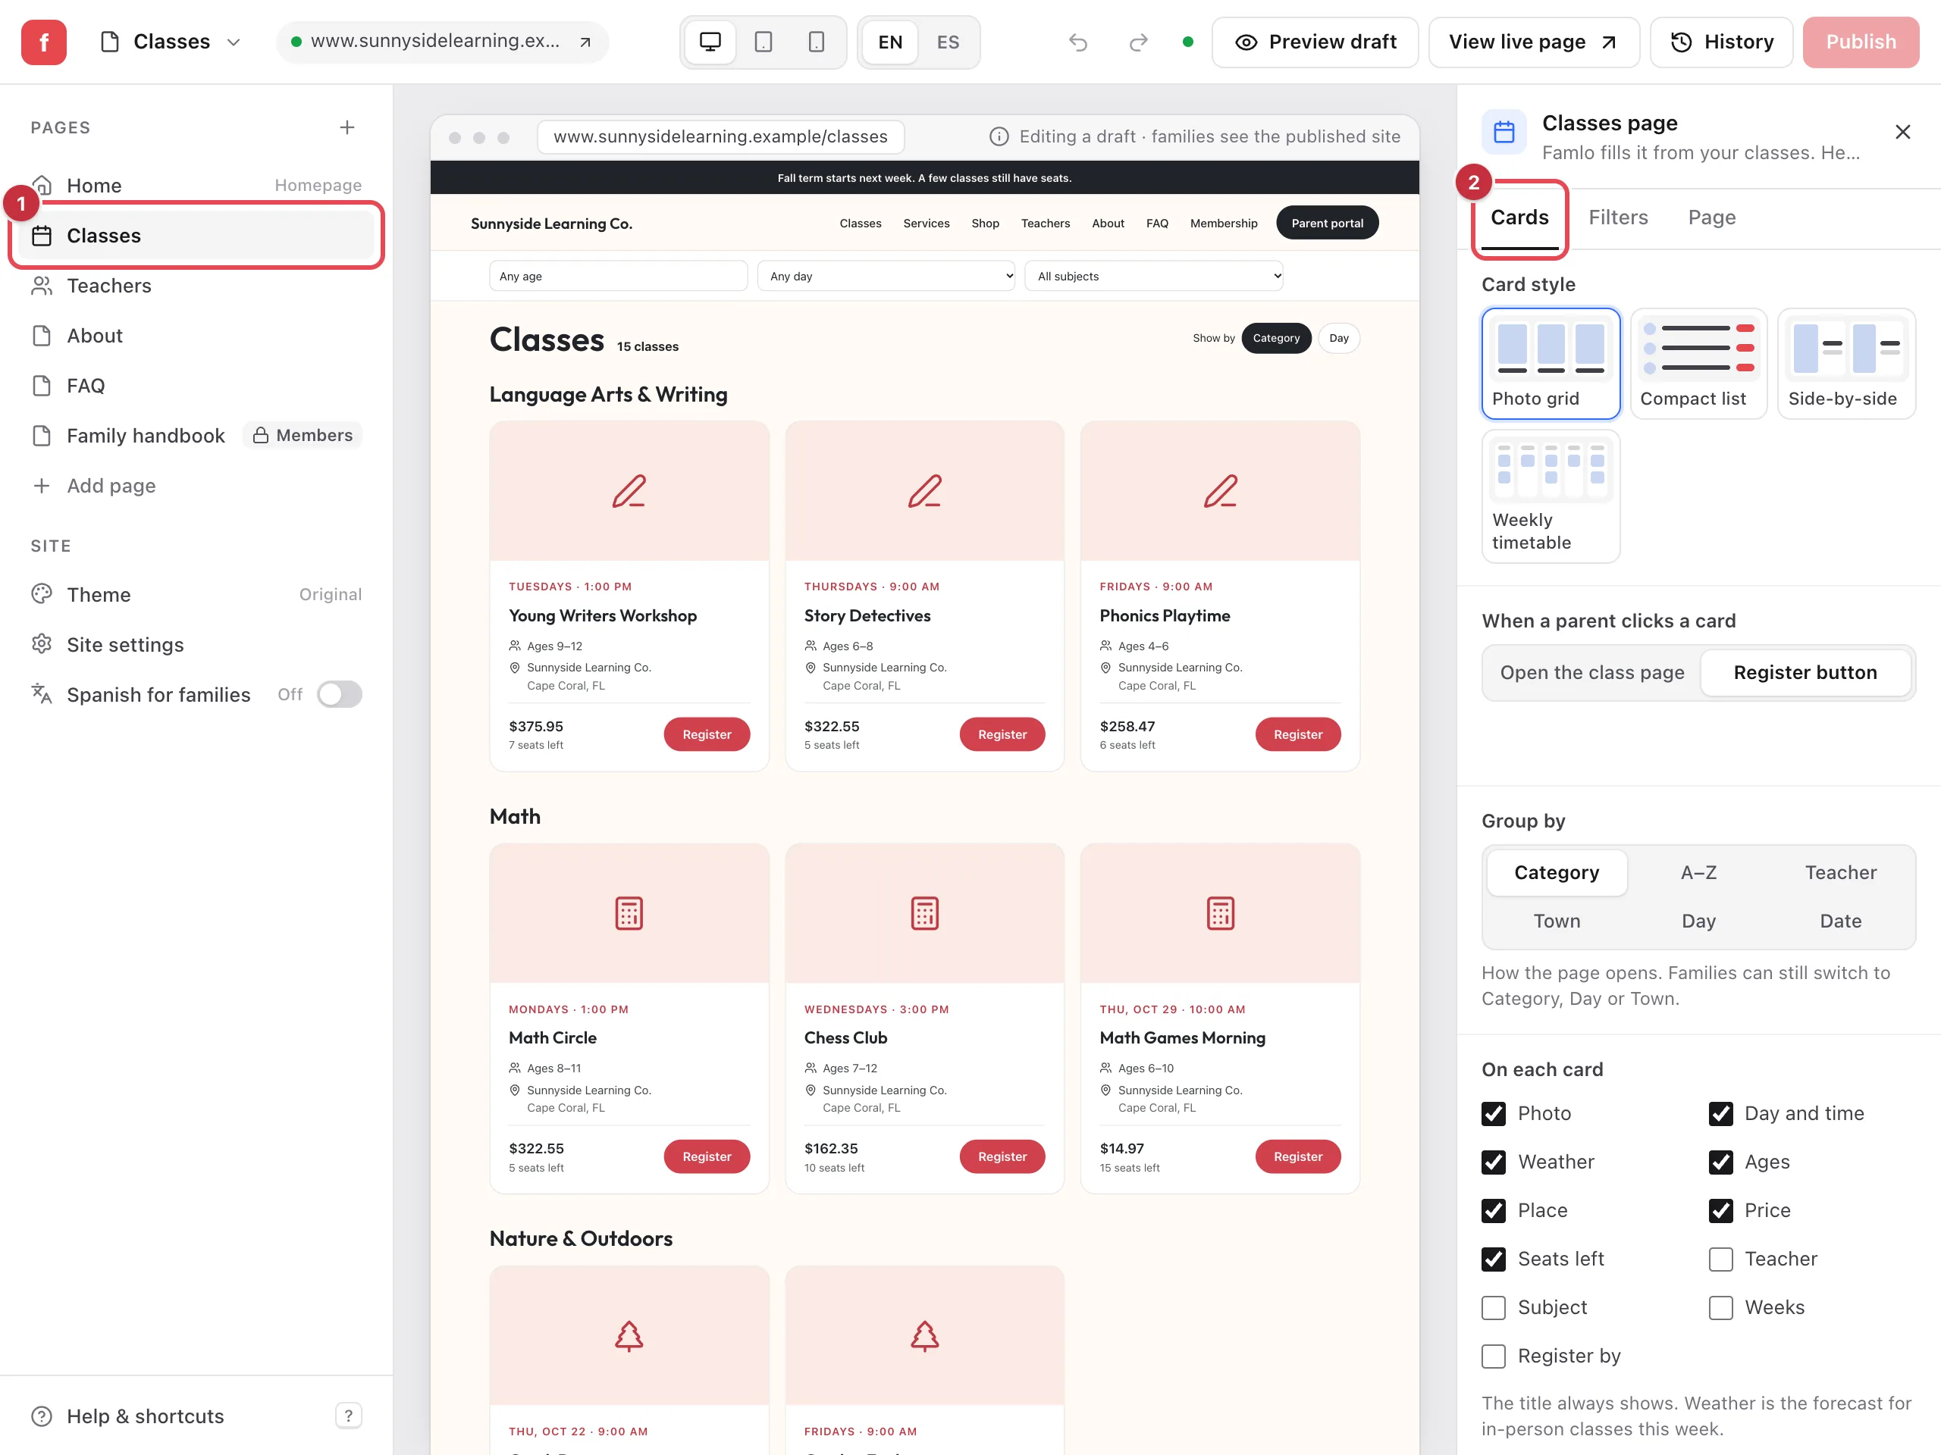Screen dimensions: 1941x1455
Task: Group classes by Teacher
Action: pyautogui.click(x=1840, y=873)
